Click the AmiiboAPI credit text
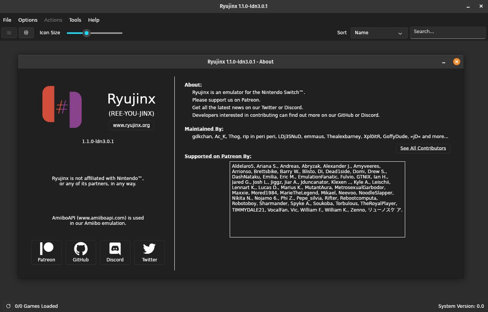 coord(98,221)
